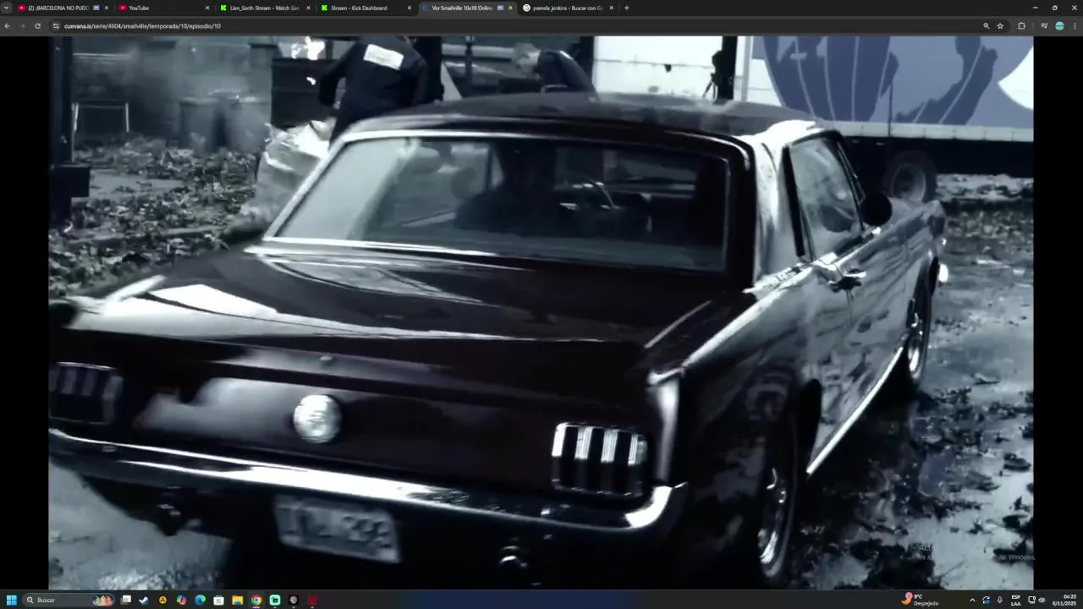Close the Lian_Sorth Stream tab

[308, 8]
